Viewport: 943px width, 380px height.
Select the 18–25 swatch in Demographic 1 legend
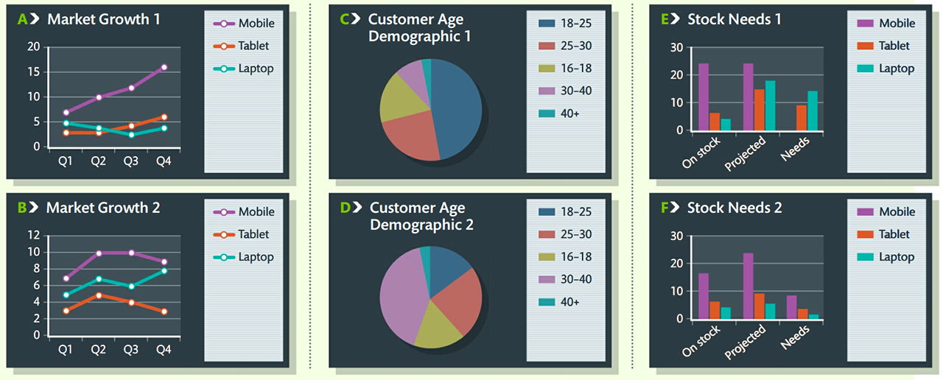coord(547,24)
